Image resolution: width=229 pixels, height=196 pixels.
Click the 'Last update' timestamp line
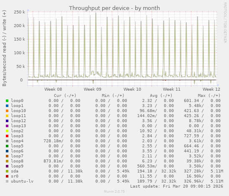177,186
